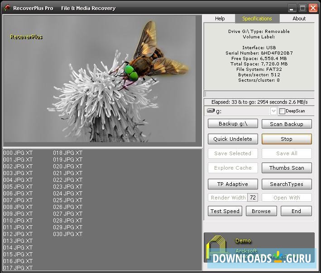Select file 008 JPG XT
321x273 pixels.
coord(18,207)
